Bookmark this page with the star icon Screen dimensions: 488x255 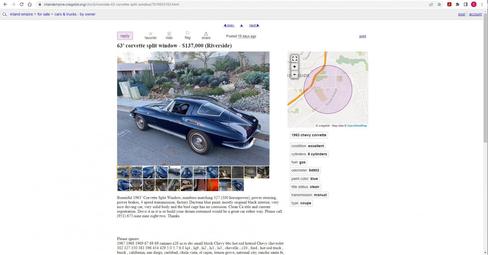pyautogui.click(x=439, y=4)
